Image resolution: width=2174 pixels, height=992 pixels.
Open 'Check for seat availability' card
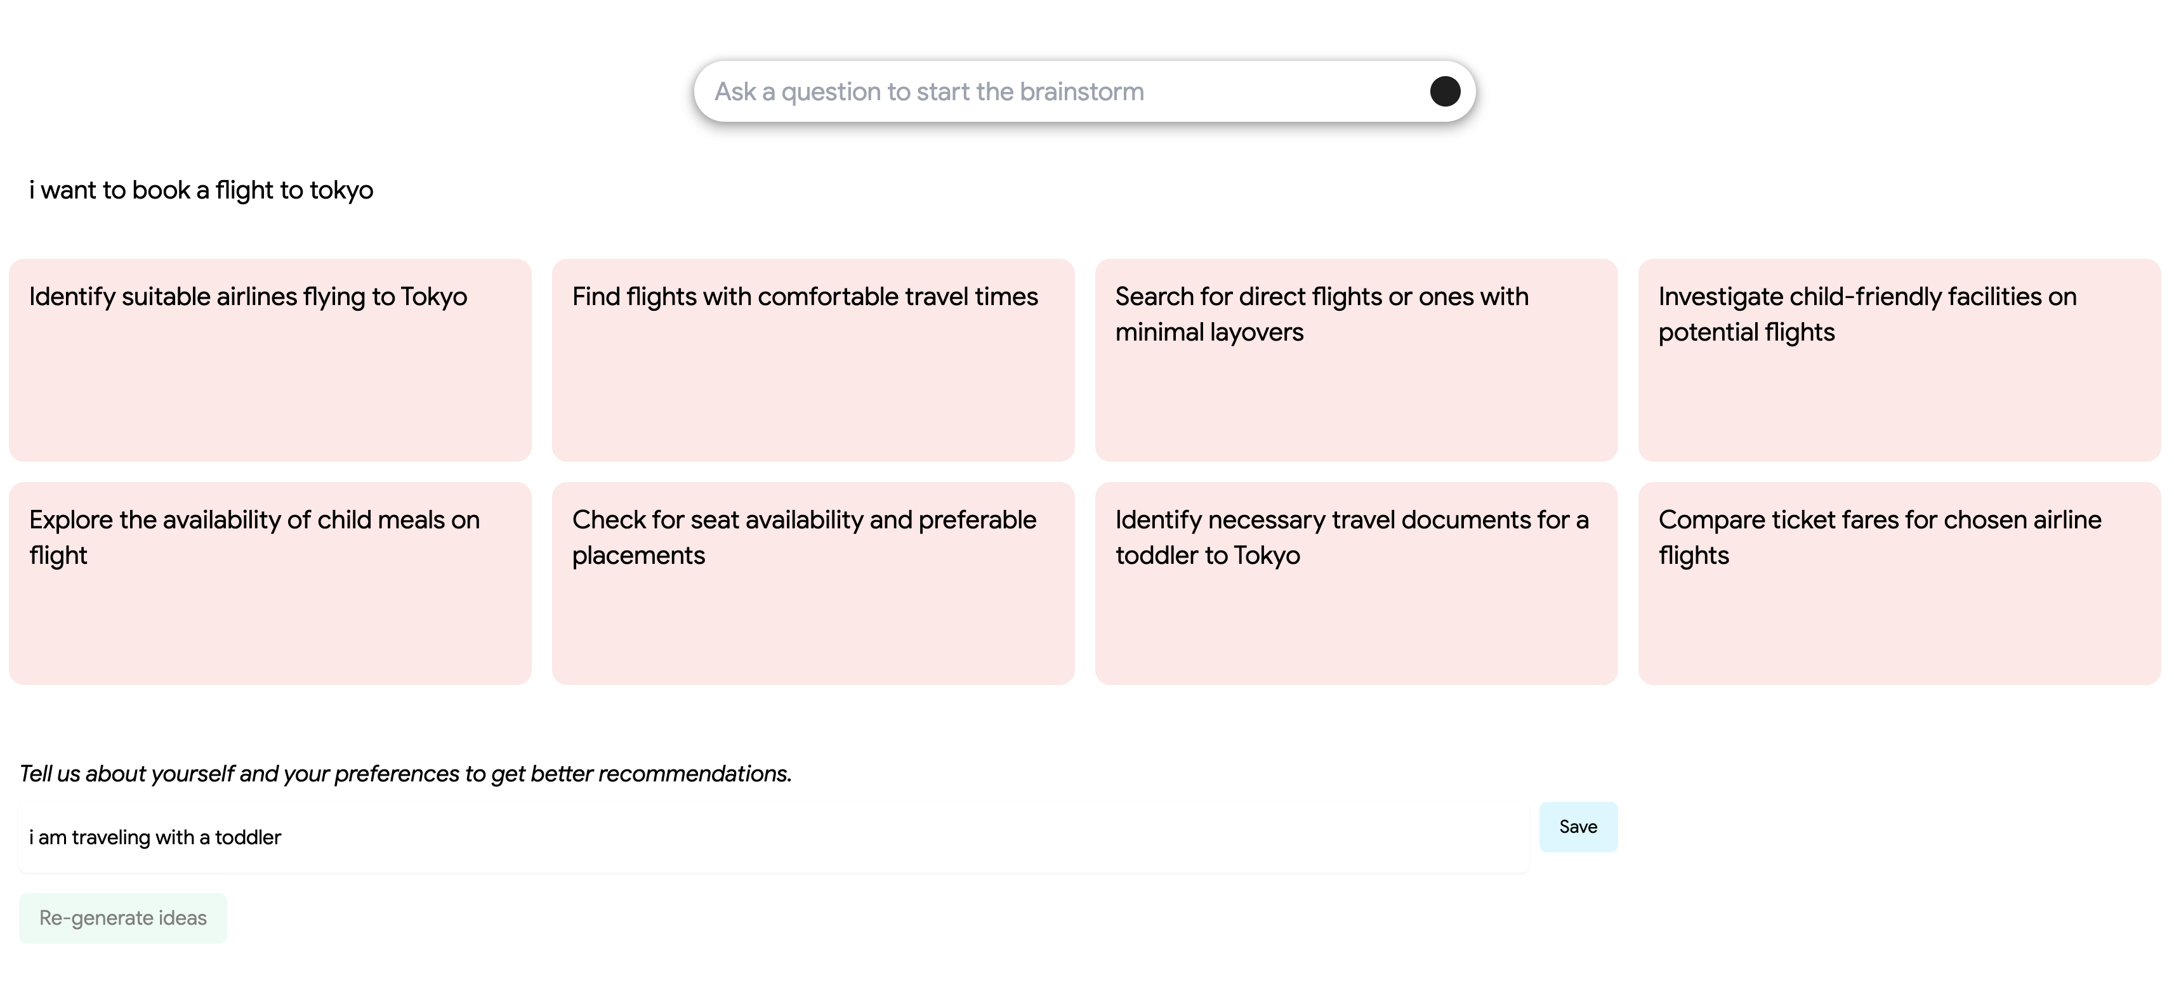click(x=813, y=583)
